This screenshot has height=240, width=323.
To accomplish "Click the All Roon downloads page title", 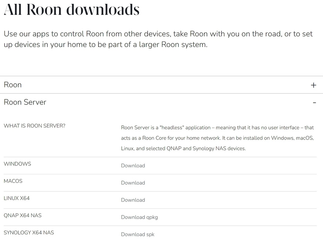I will tap(72, 9).
